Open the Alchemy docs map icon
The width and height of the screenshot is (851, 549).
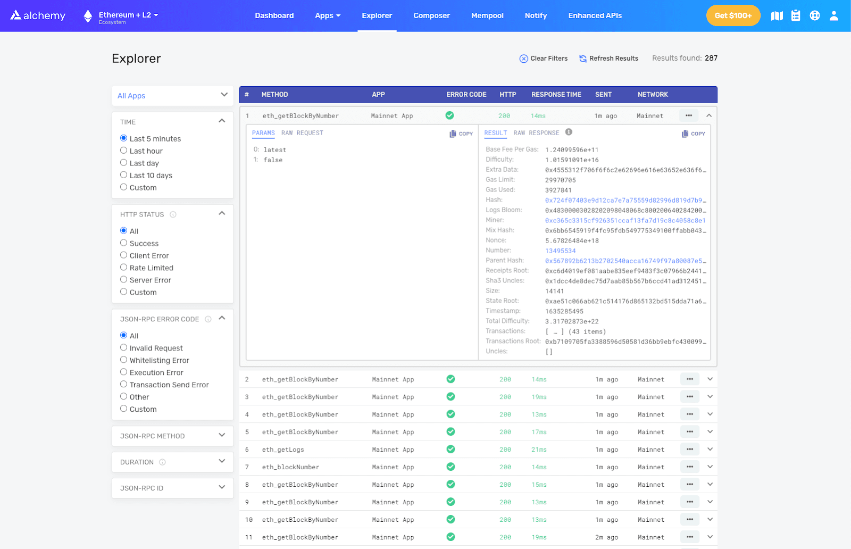[777, 15]
